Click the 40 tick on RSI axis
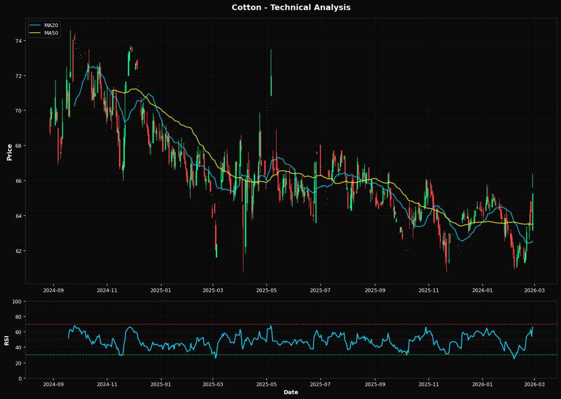 point(19,348)
